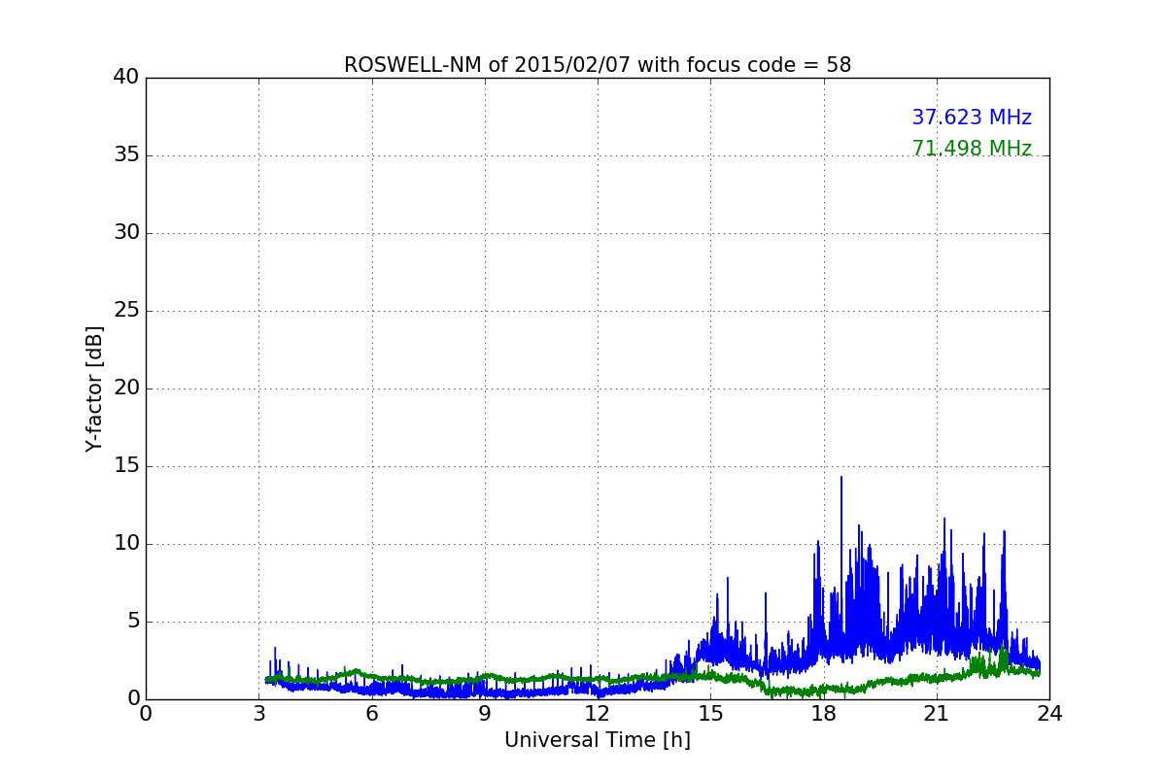Click the Y-factor [dB] axis label

coord(94,388)
